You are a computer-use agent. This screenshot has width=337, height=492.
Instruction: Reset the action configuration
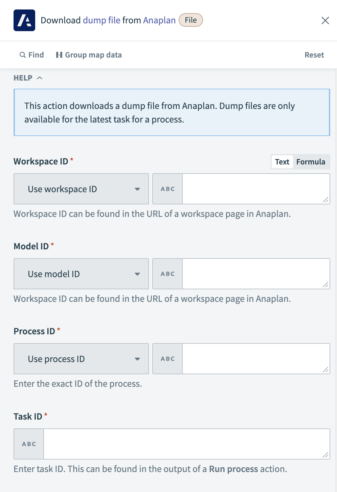[x=314, y=54]
